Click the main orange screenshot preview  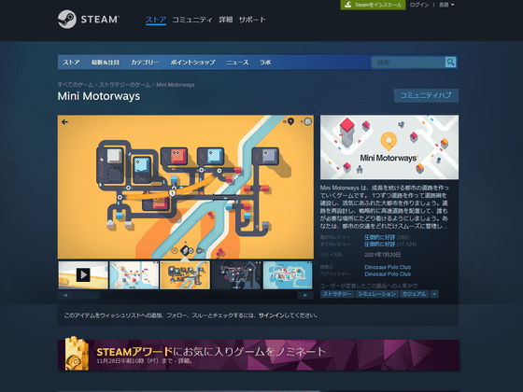pos(186,187)
